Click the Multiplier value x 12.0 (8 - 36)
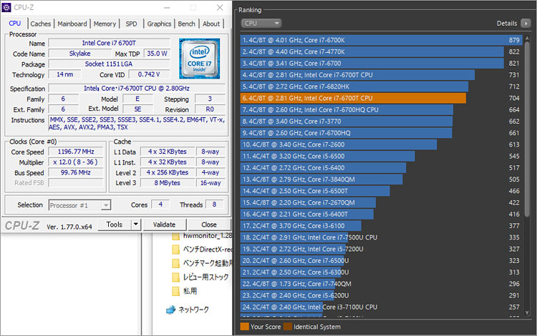537x336 pixels. (x=76, y=162)
